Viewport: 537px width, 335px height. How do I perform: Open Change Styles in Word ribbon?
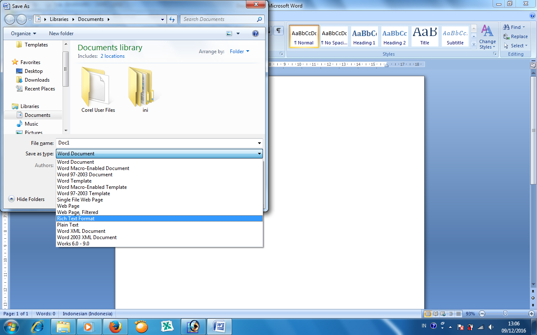coord(487,37)
